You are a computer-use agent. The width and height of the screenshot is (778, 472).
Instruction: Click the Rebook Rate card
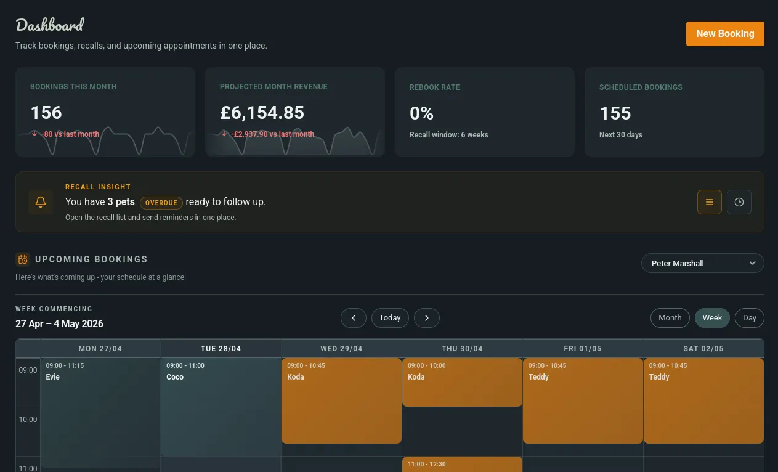point(485,112)
